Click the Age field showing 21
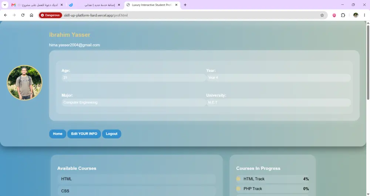370x196 pixels. coord(134,78)
